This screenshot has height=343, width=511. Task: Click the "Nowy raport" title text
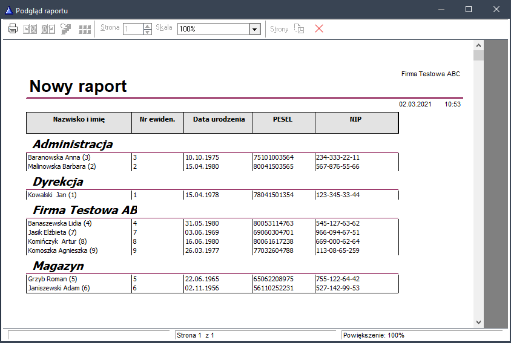pos(78,87)
